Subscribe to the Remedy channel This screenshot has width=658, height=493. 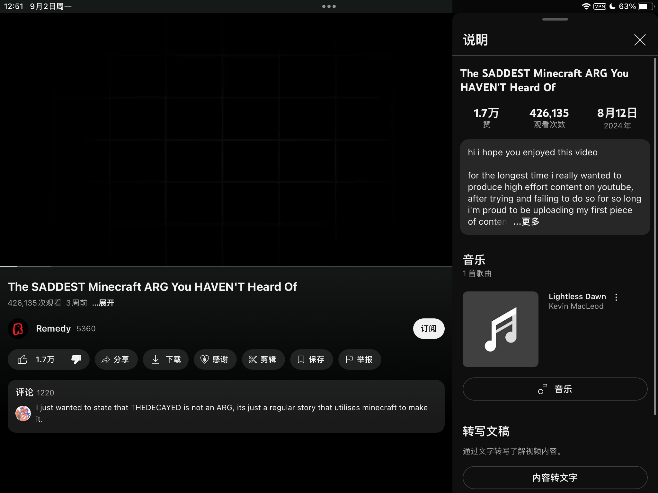point(428,329)
